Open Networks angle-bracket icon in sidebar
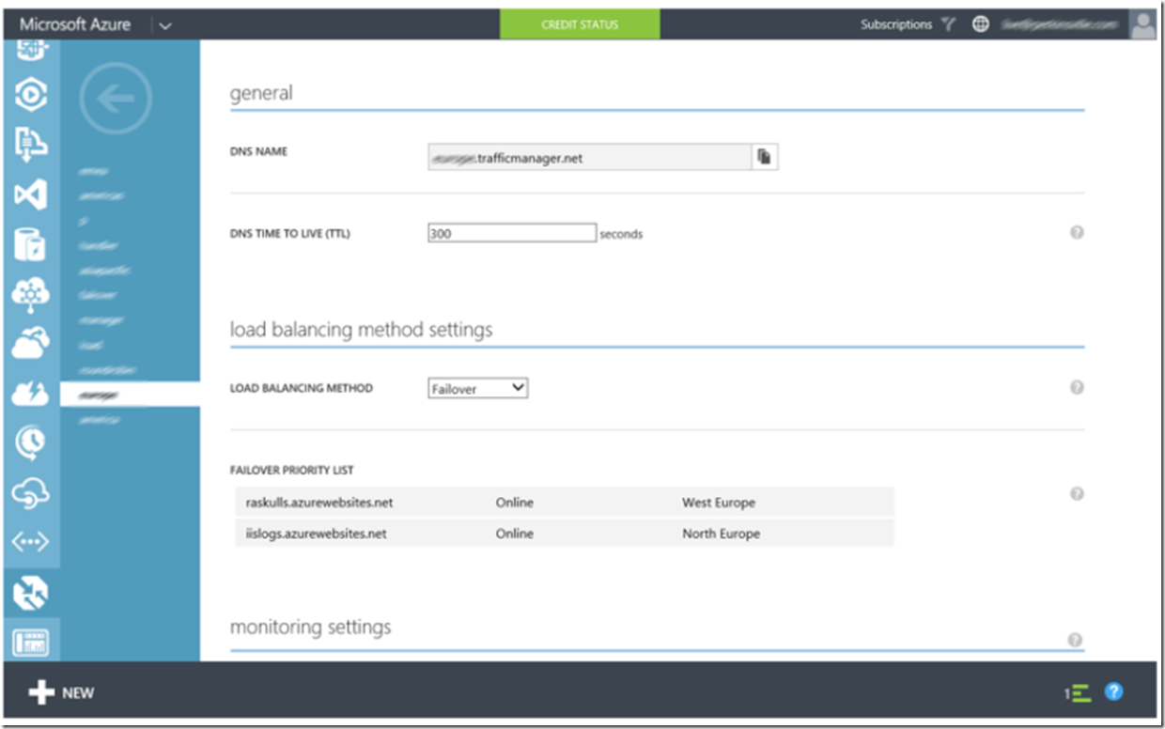This screenshot has width=1165, height=729. tap(30, 542)
